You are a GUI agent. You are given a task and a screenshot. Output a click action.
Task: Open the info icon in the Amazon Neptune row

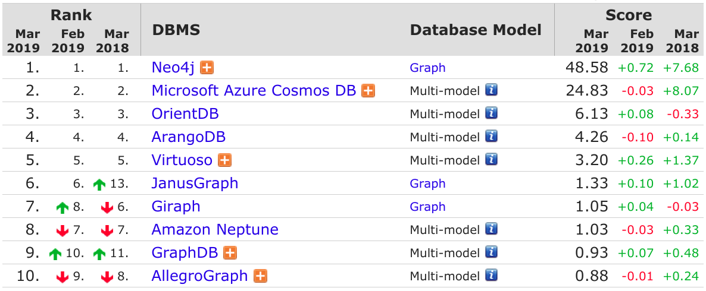pyautogui.click(x=491, y=229)
